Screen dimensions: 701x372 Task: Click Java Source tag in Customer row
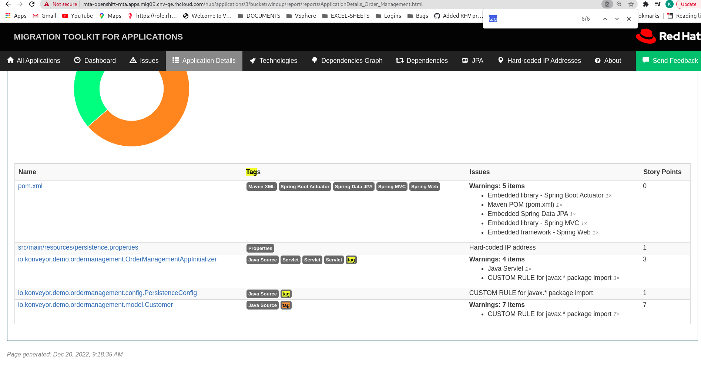262,305
